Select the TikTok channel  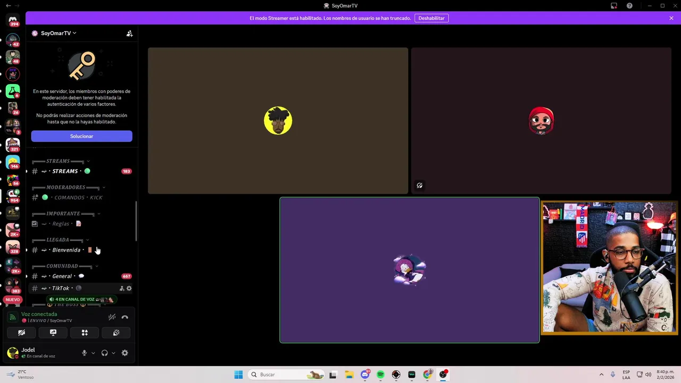coord(81,288)
